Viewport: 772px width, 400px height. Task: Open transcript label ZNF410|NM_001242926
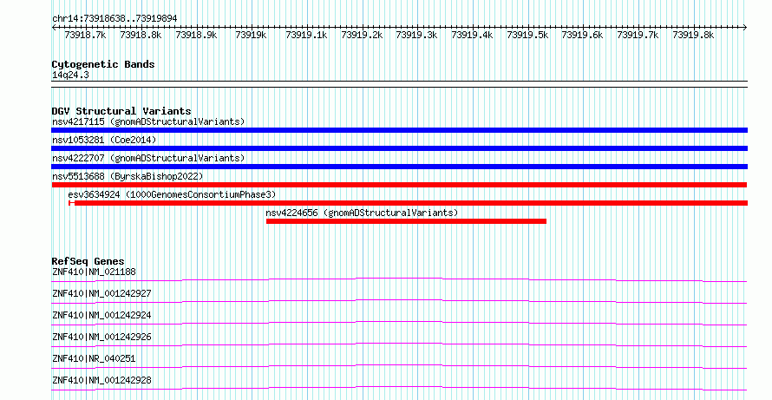pos(101,337)
